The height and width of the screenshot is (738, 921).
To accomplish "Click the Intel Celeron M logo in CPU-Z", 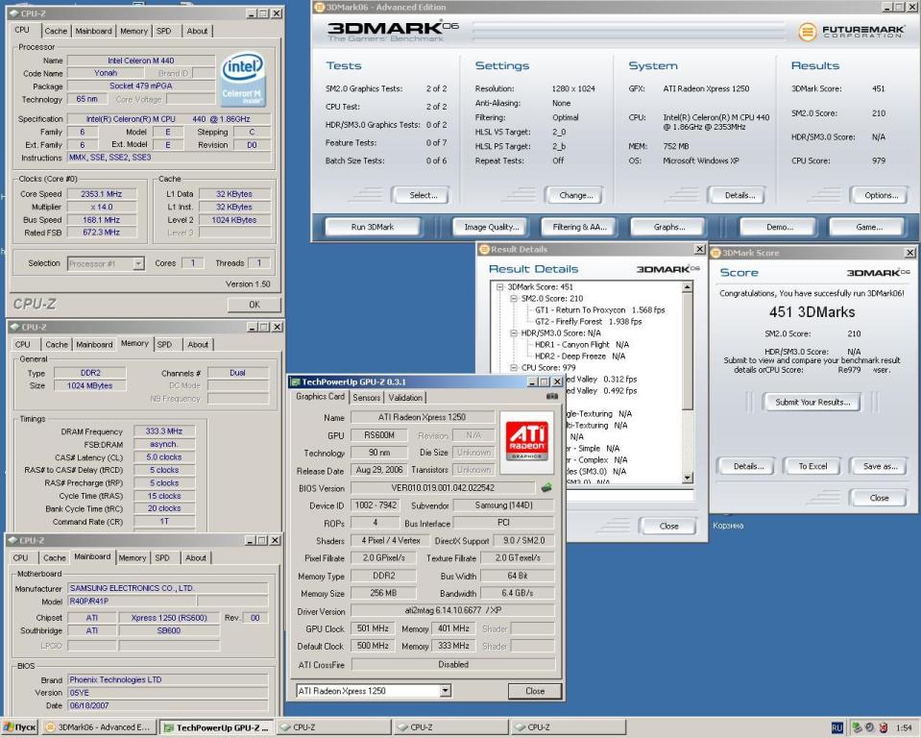I will tap(243, 81).
